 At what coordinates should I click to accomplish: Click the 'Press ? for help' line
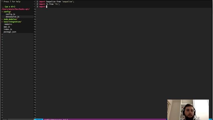tap(11, 2)
